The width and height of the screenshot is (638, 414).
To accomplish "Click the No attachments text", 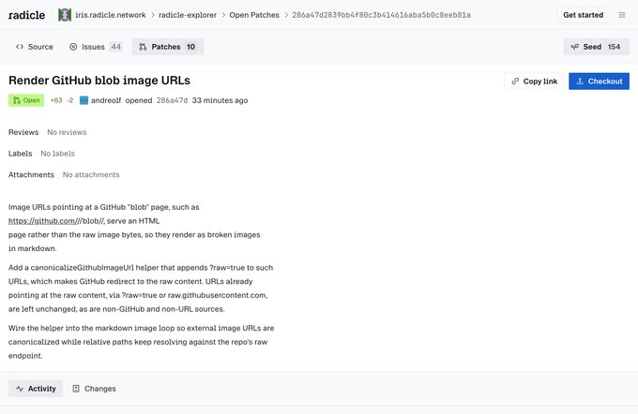I will pos(91,175).
